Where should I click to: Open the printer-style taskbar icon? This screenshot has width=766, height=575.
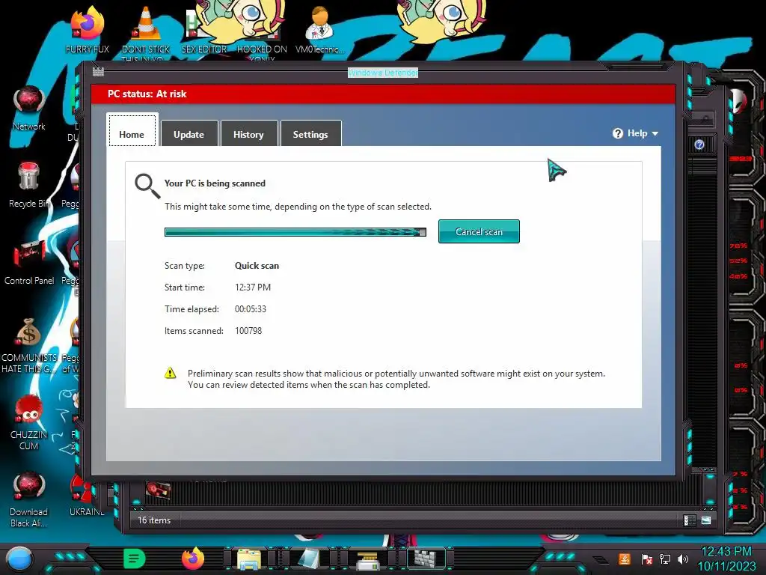[x=367, y=561]
